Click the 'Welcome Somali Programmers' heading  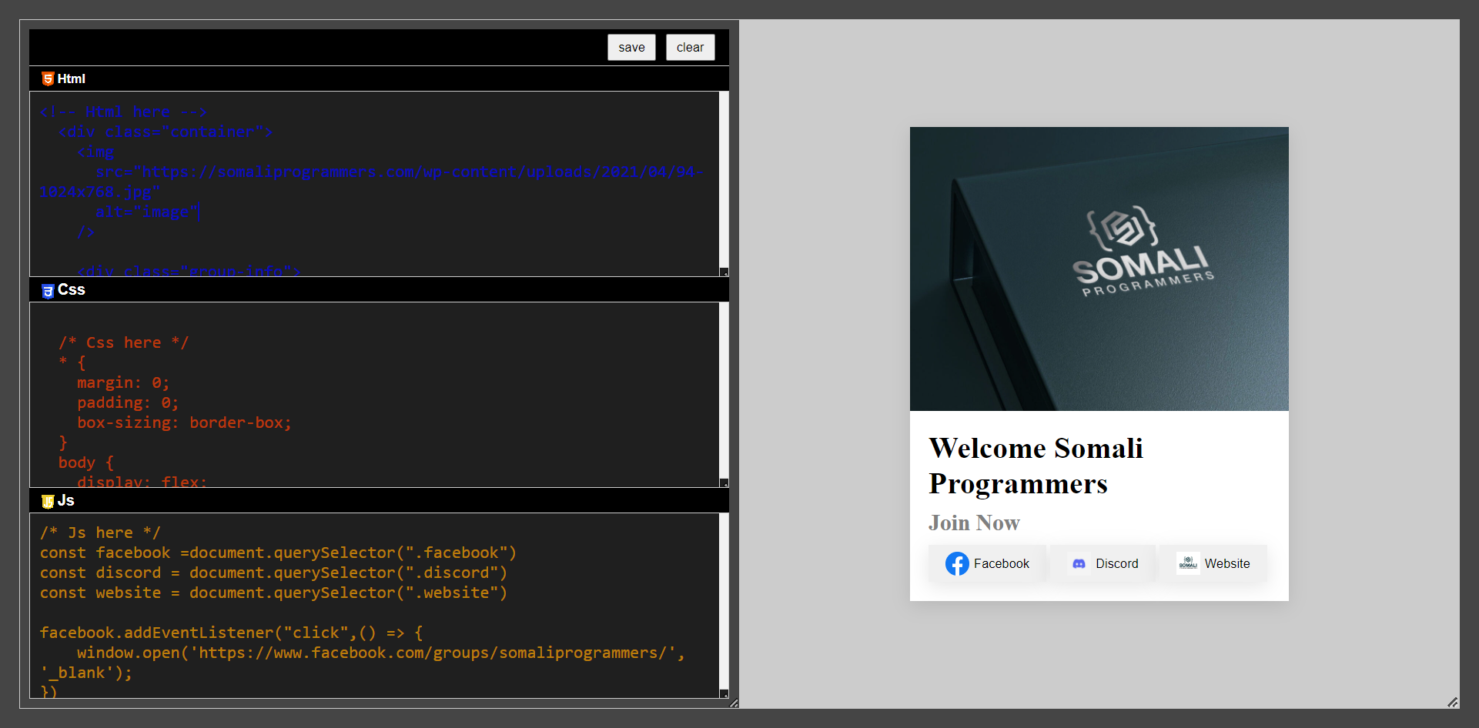[x=1036, y=466]
